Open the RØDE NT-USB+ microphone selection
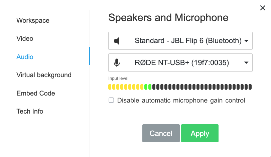This screenshot has width=271, height=157. (x=181, y=63)
